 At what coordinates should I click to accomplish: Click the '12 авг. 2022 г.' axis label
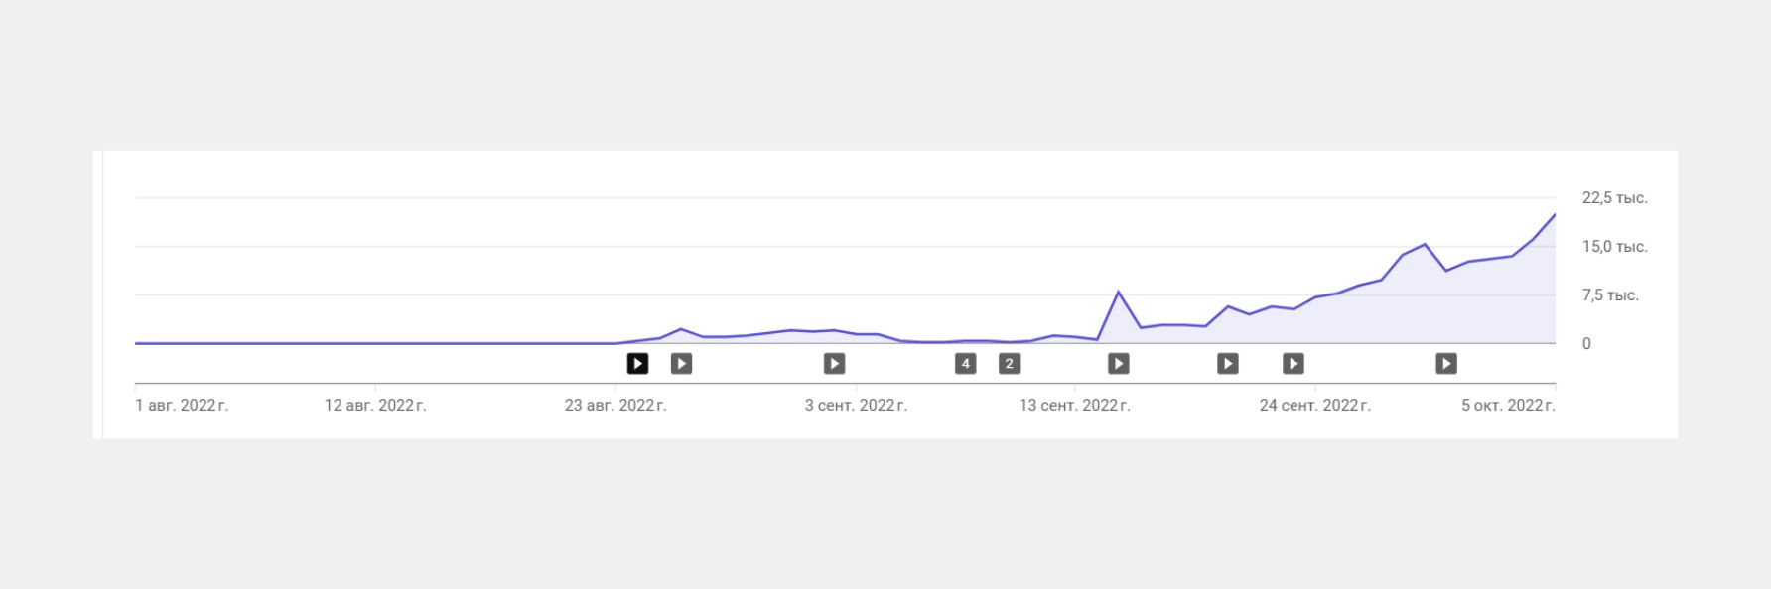click(x=375, y=405)
